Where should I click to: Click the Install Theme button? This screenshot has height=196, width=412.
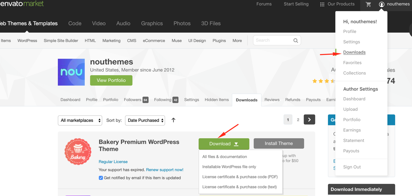(x=279, y=143)
